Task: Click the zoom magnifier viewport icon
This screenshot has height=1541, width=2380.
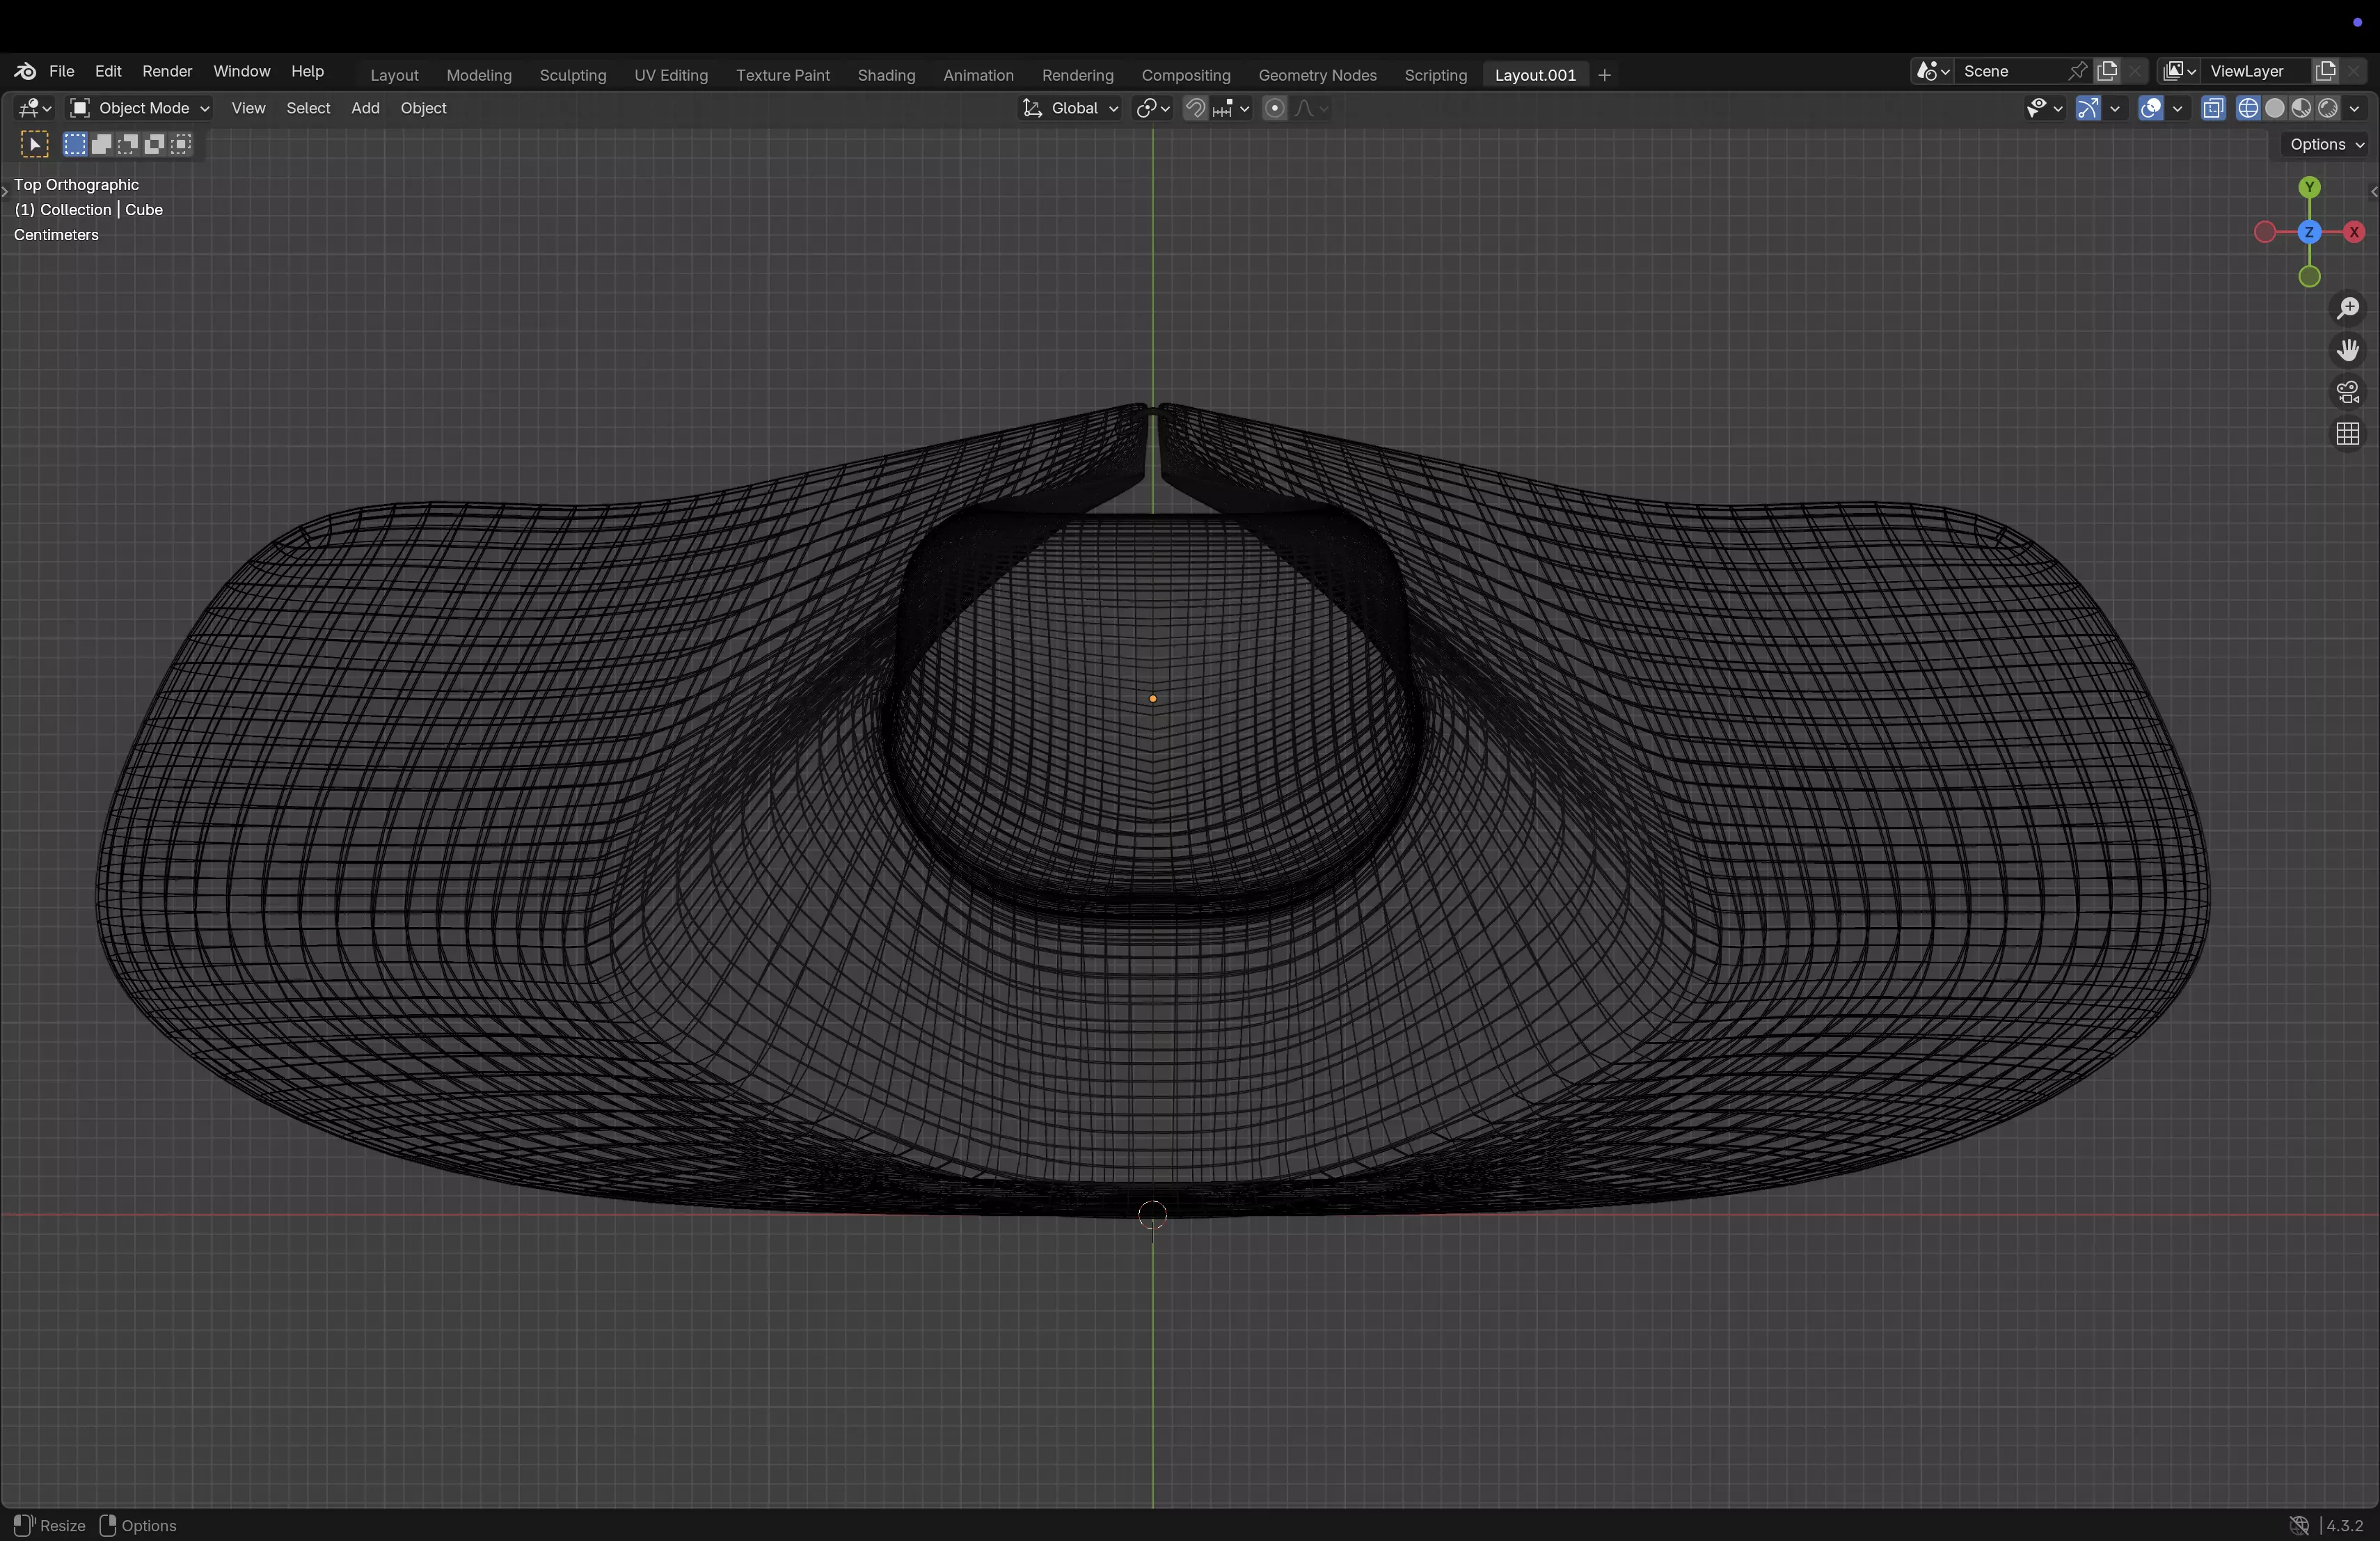Action: [x=2347, y=308]
